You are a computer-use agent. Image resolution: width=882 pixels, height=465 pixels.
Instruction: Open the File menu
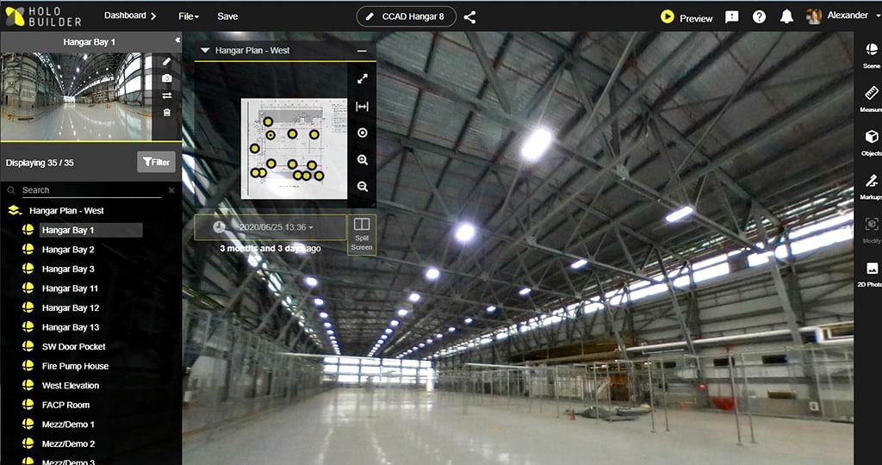click(x=188, y=16)
